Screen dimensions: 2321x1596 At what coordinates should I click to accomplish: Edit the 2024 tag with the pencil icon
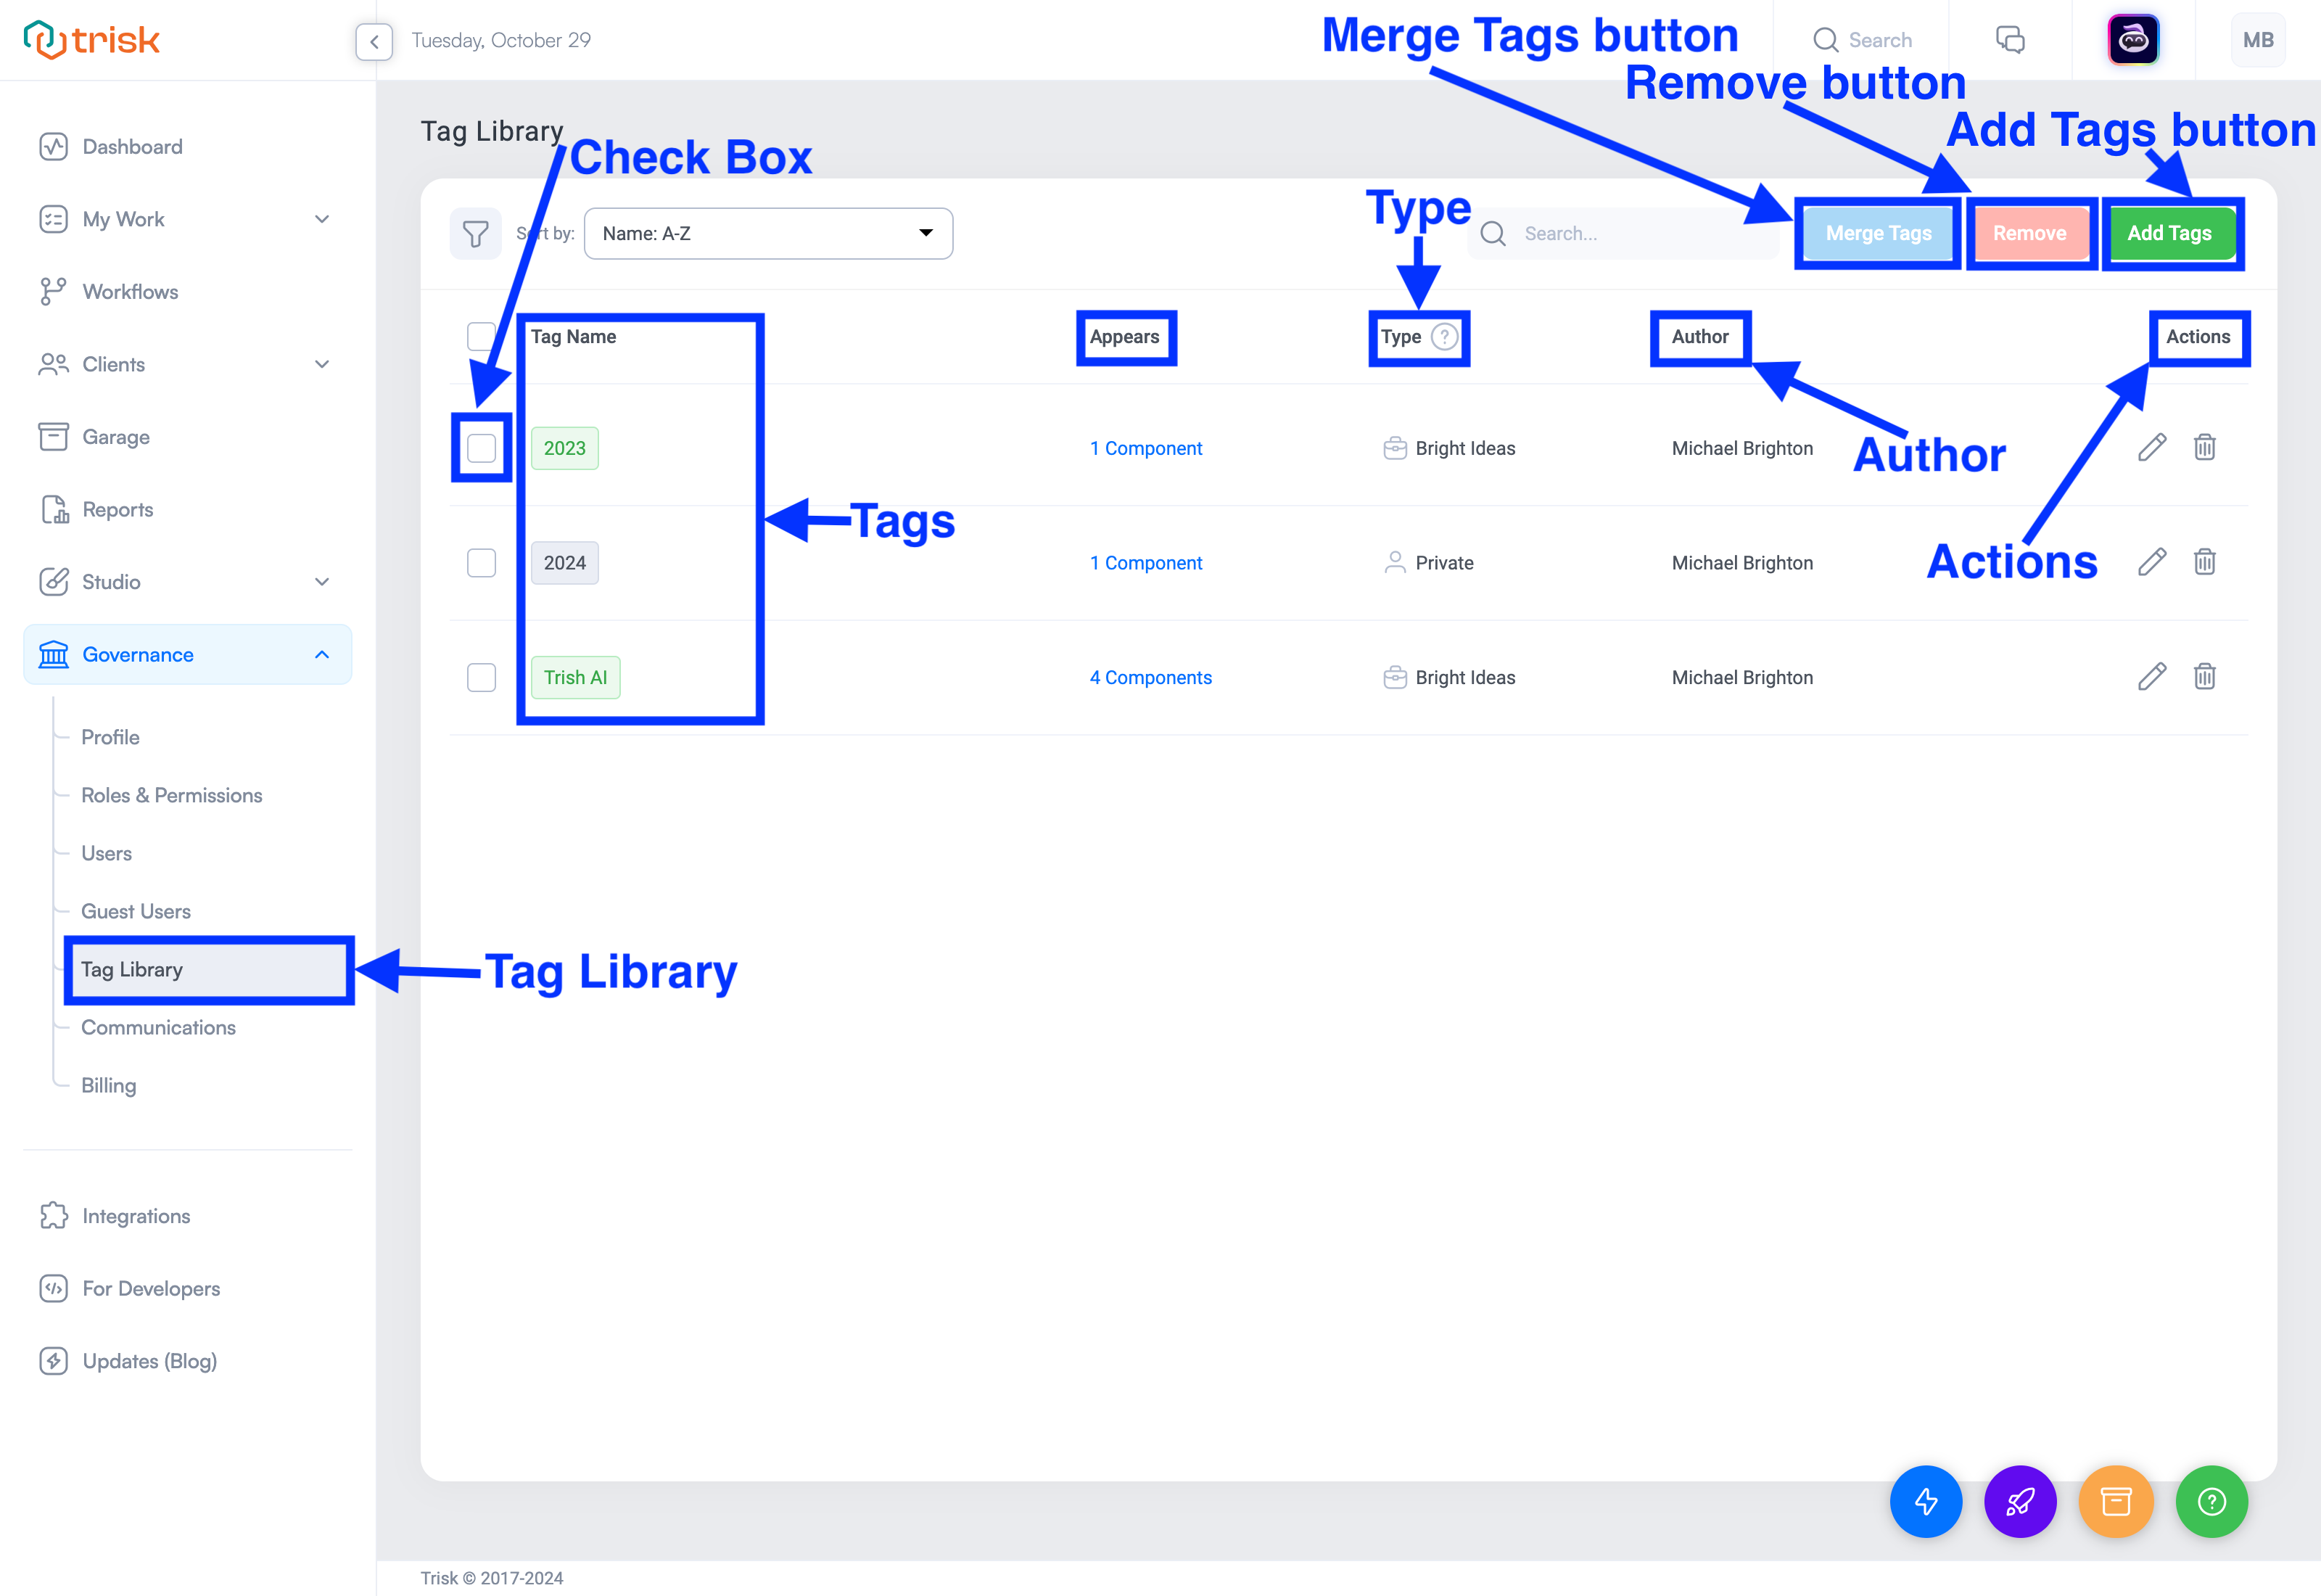pos(2152,562)
